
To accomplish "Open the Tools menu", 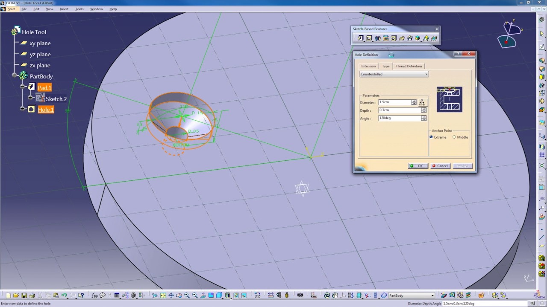I will (x=79, y=9).
